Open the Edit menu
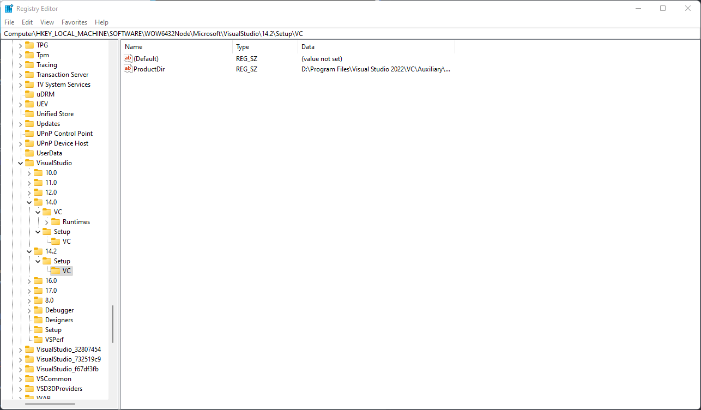The width and height of the screenshot is (701, 410). click(x=27, y=22)
